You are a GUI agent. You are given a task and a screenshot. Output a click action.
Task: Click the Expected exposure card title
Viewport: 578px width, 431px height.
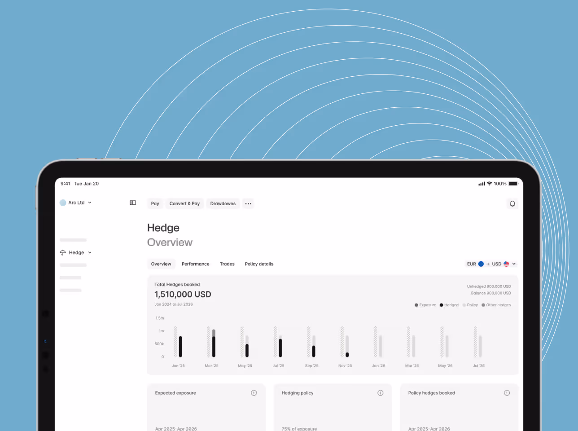click(x=175, y=393)
